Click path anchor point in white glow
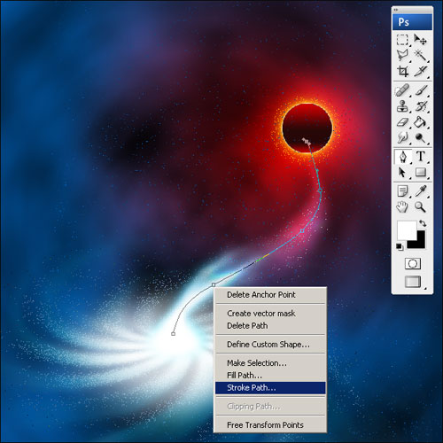The width and height of the screenshot is (443, 443). pyautogui.click(x=173, y=334)
